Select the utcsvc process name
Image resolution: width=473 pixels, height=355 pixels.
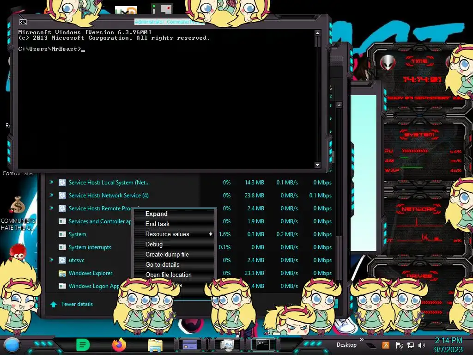76,260
